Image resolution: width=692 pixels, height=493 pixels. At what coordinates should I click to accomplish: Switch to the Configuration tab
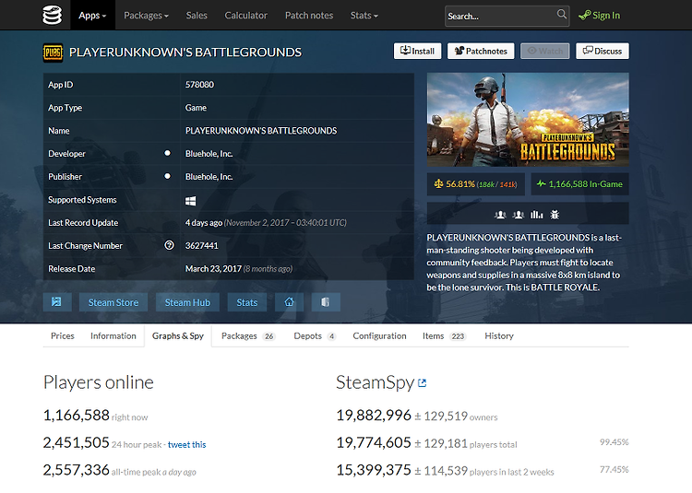[379, 335]
